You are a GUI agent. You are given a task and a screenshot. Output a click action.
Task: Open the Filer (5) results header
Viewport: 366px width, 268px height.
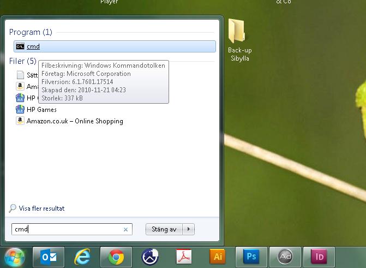(x=23, y=61)
